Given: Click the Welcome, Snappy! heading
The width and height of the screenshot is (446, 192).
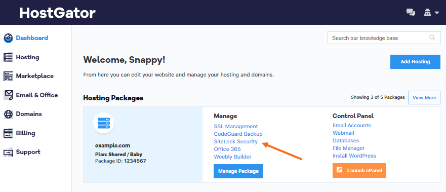Looking at the screenshot, I should 124,60.
